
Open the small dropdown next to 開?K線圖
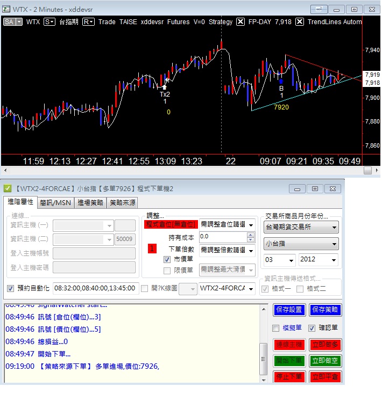pyautogui.click(x=188, y=289)
